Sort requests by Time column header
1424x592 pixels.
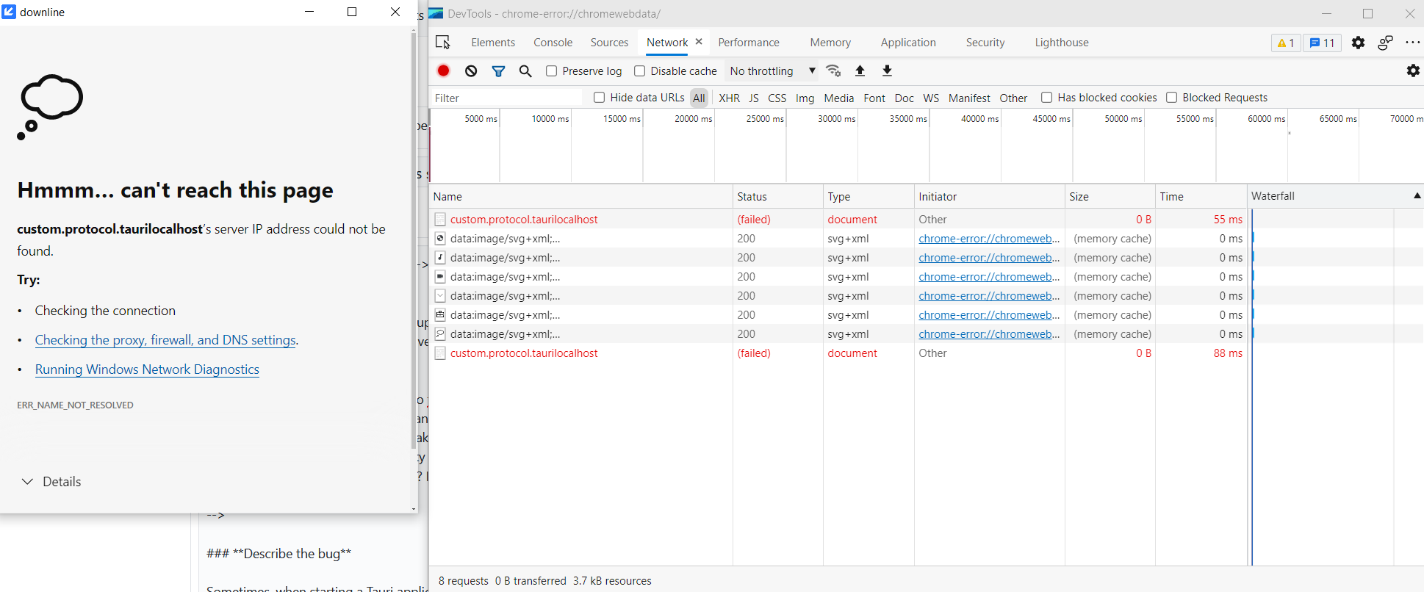coord(1201,196)
